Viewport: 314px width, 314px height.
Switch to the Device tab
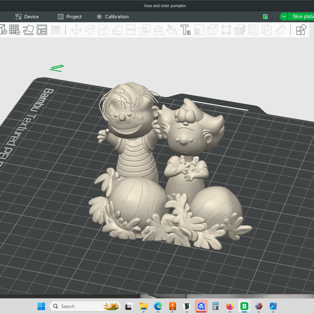pyautogui.click(x=27, y=16)
